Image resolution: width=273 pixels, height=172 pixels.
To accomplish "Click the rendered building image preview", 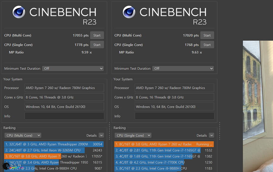I will pos(258,106).
